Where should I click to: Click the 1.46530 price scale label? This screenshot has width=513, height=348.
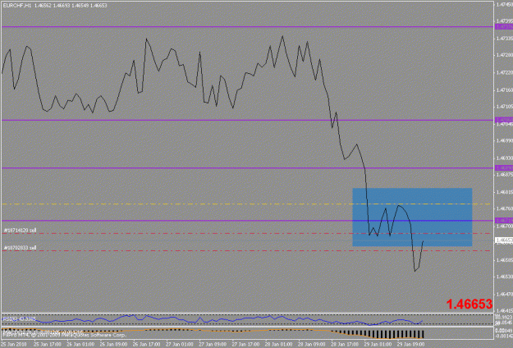coord(505,277)
